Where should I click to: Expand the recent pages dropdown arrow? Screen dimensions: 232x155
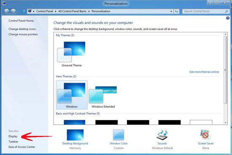[x=18, y=11]
